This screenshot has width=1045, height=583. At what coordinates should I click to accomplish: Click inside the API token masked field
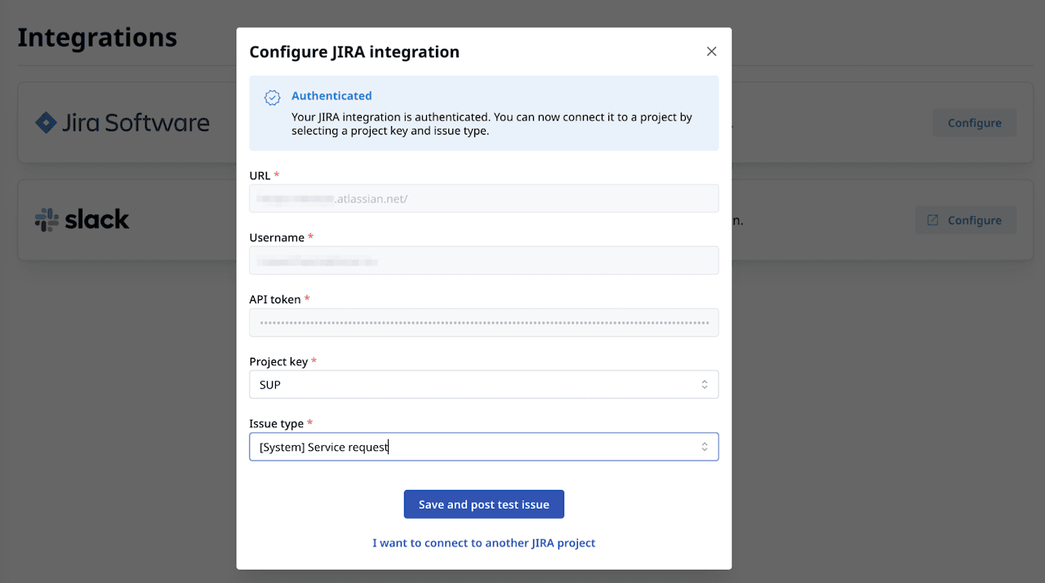click(x=483, y=322)
